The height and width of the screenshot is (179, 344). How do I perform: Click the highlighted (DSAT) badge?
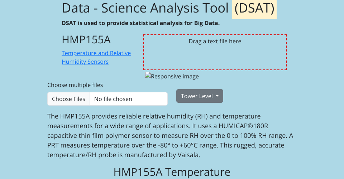(x=254, y=8)
